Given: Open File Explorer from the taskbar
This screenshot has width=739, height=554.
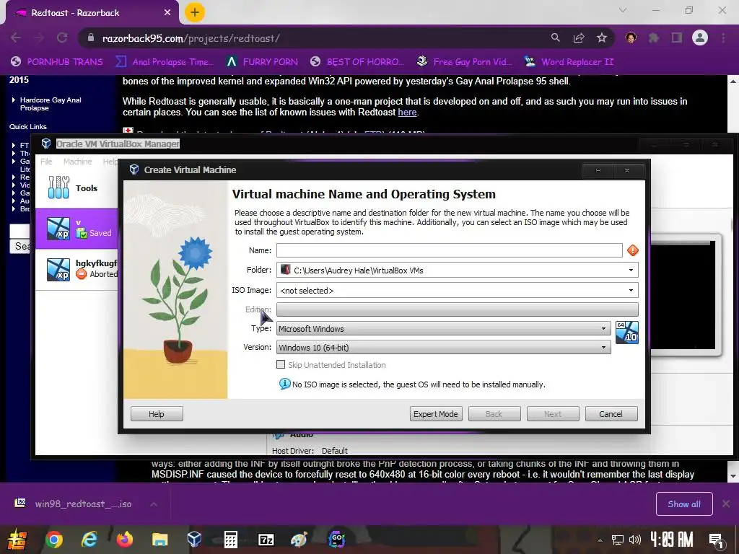Looking at the screenshot, I should (x=159, y=539).
